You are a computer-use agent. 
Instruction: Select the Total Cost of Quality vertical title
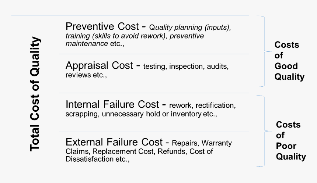click(x=35, y=94)
